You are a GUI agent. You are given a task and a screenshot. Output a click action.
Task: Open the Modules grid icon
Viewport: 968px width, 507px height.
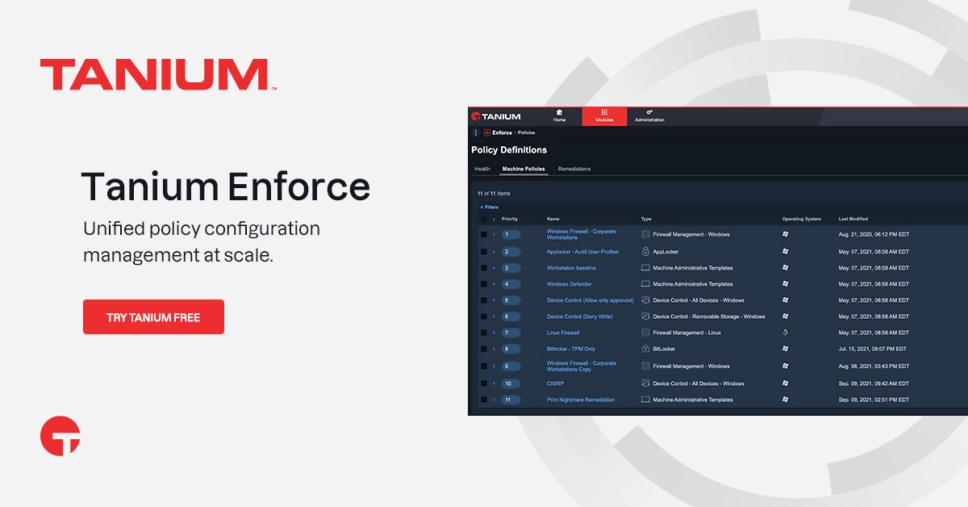pyautogui.click(x=604, y=112)
